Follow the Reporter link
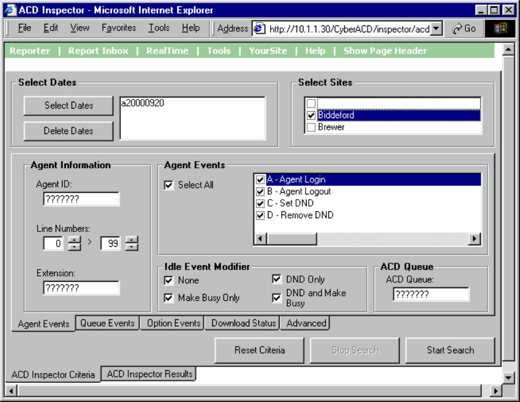 30,51
